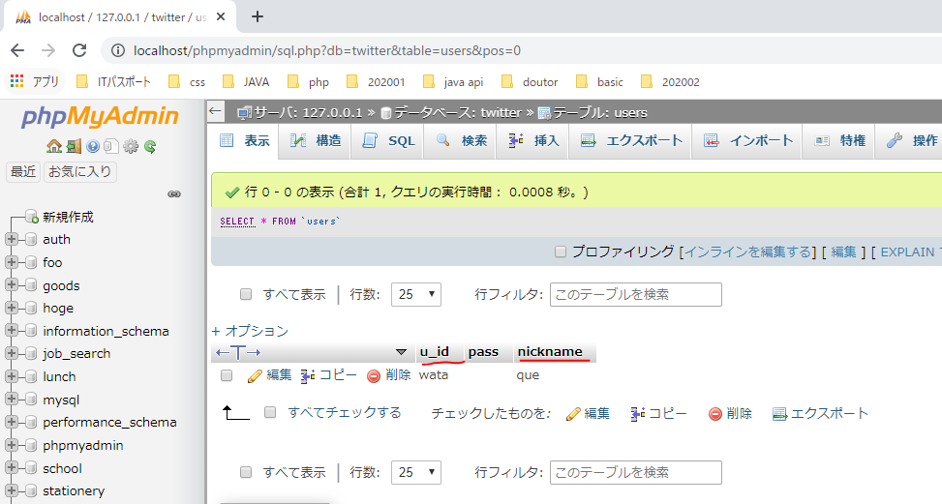Copy the wata row

(328, 375)
